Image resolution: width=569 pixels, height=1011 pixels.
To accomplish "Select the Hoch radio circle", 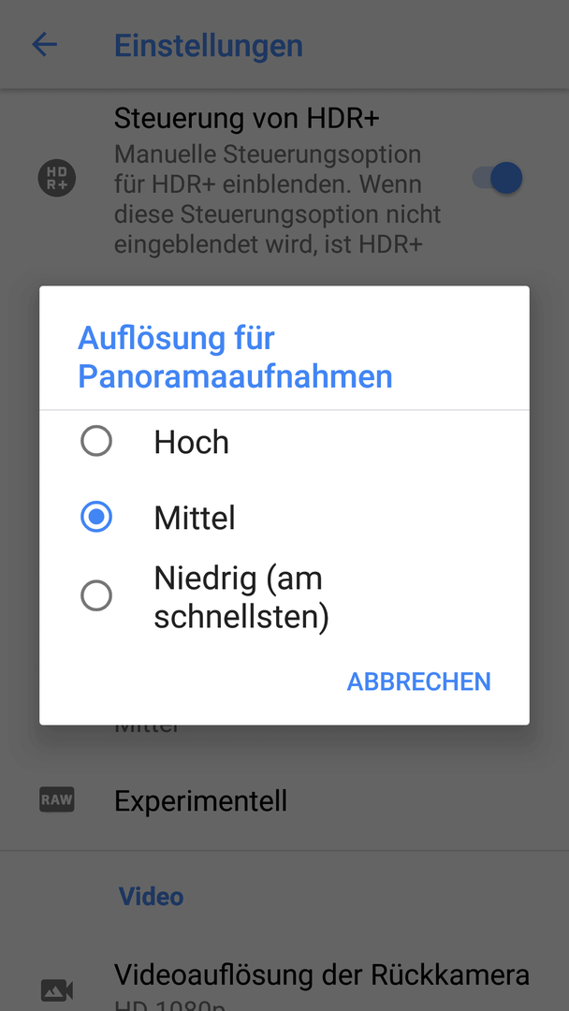I will coord(96,442).
